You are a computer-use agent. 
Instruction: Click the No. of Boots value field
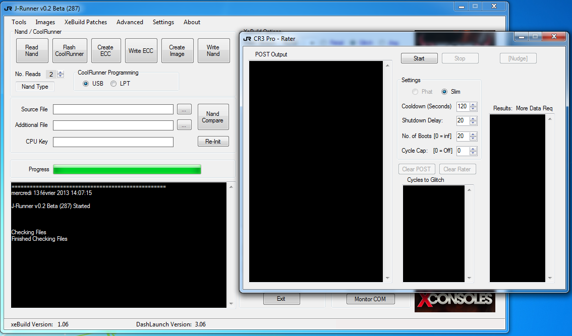(x=463, y=137)
